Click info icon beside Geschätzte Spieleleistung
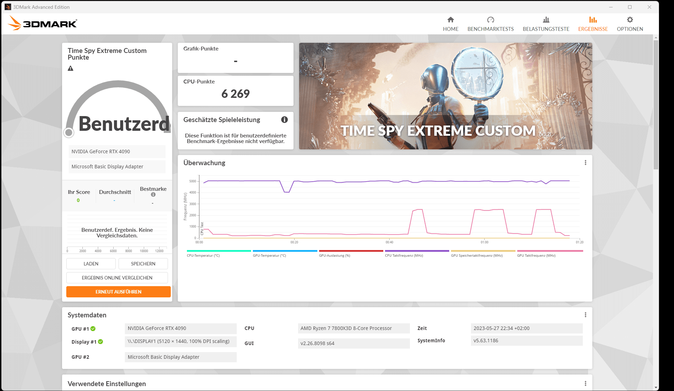The height and width of the screenshot is (391, 674). pyautogui.click(x=284, y=120)
